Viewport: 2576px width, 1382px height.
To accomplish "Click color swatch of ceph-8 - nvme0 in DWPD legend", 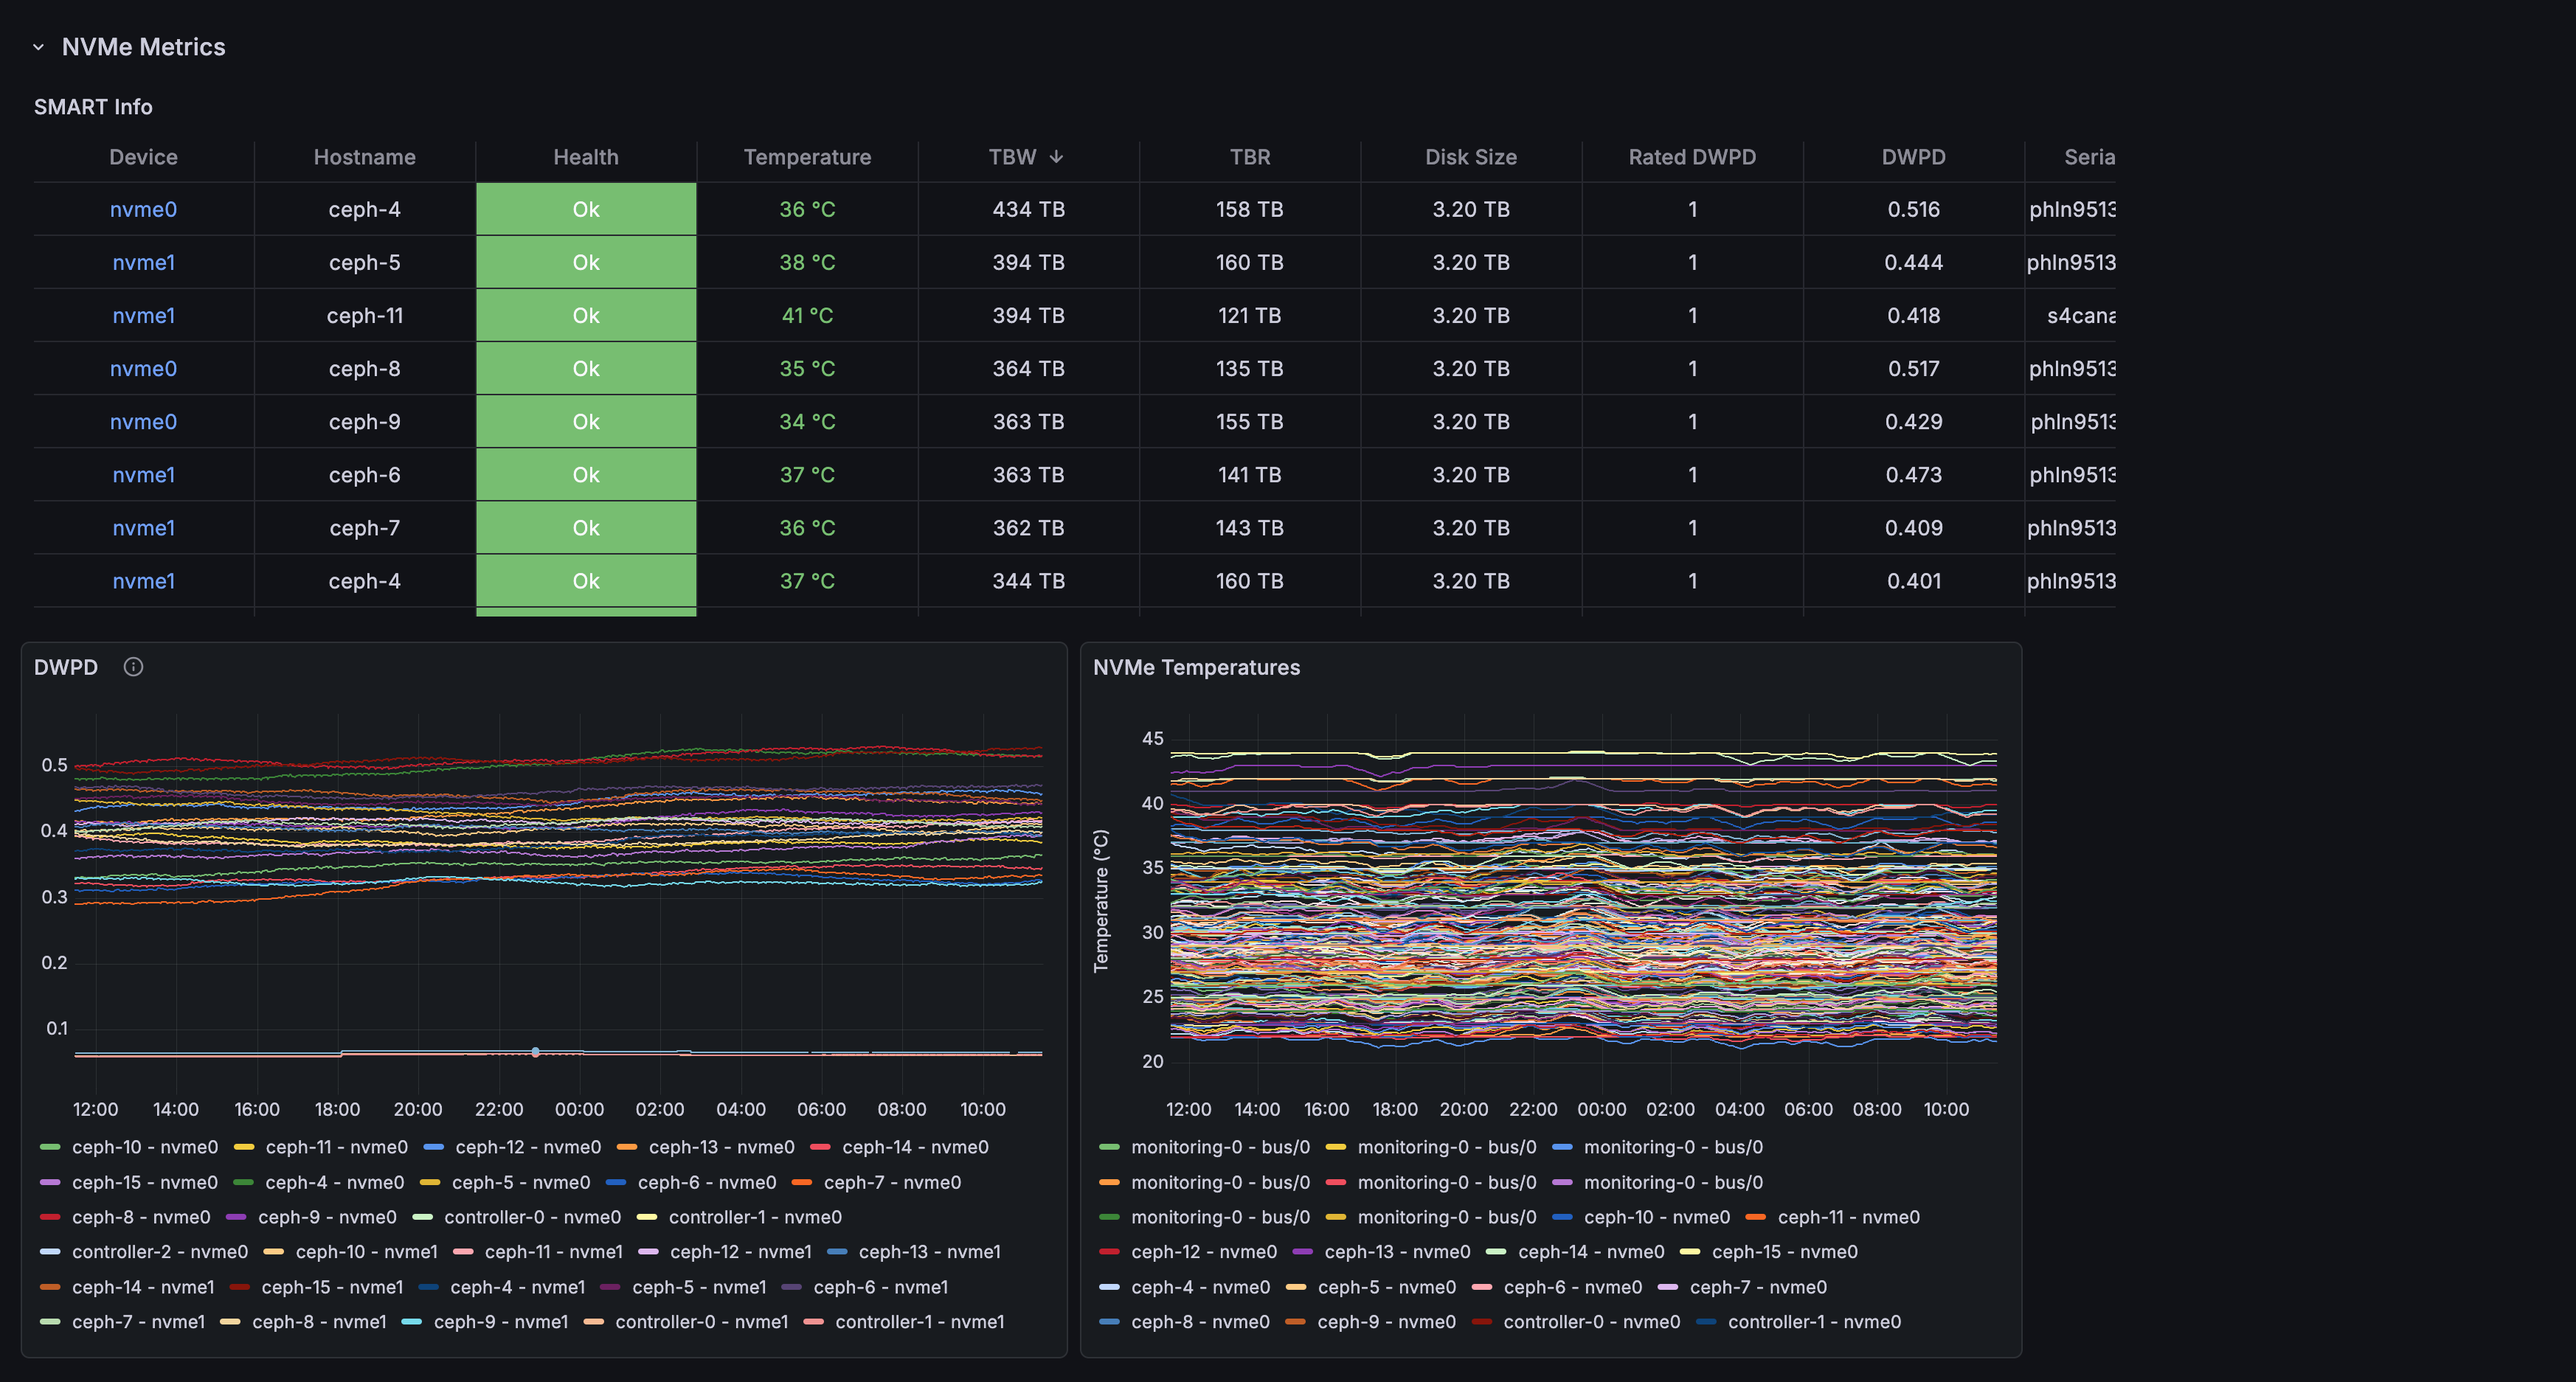I will (x=50, y=1217).
